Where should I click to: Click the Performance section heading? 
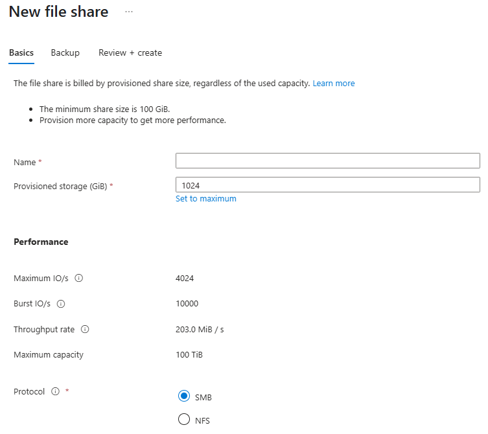[41, 242]
